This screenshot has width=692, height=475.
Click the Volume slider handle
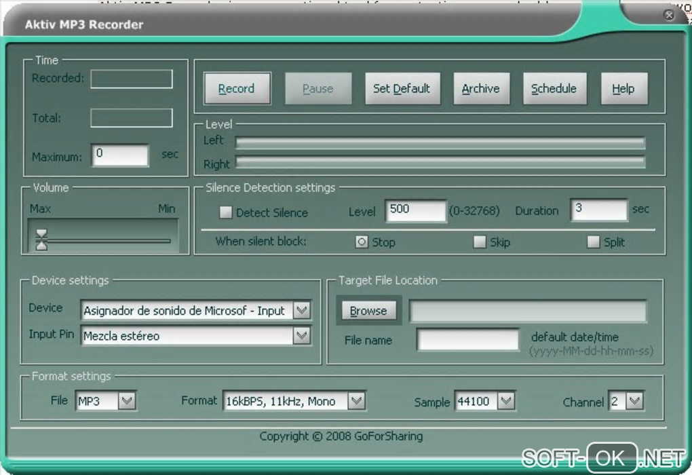(41, 240)
